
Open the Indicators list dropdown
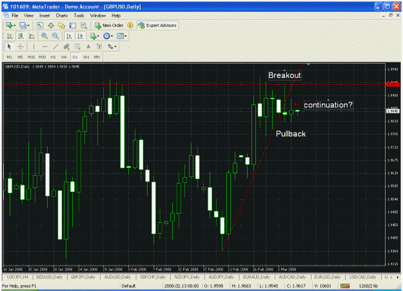(94, 36)
